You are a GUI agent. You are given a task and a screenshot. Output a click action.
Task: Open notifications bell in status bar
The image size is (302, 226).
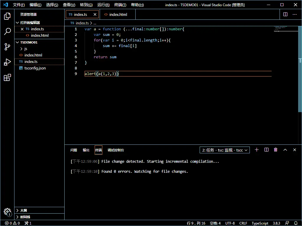click(296, 223)
